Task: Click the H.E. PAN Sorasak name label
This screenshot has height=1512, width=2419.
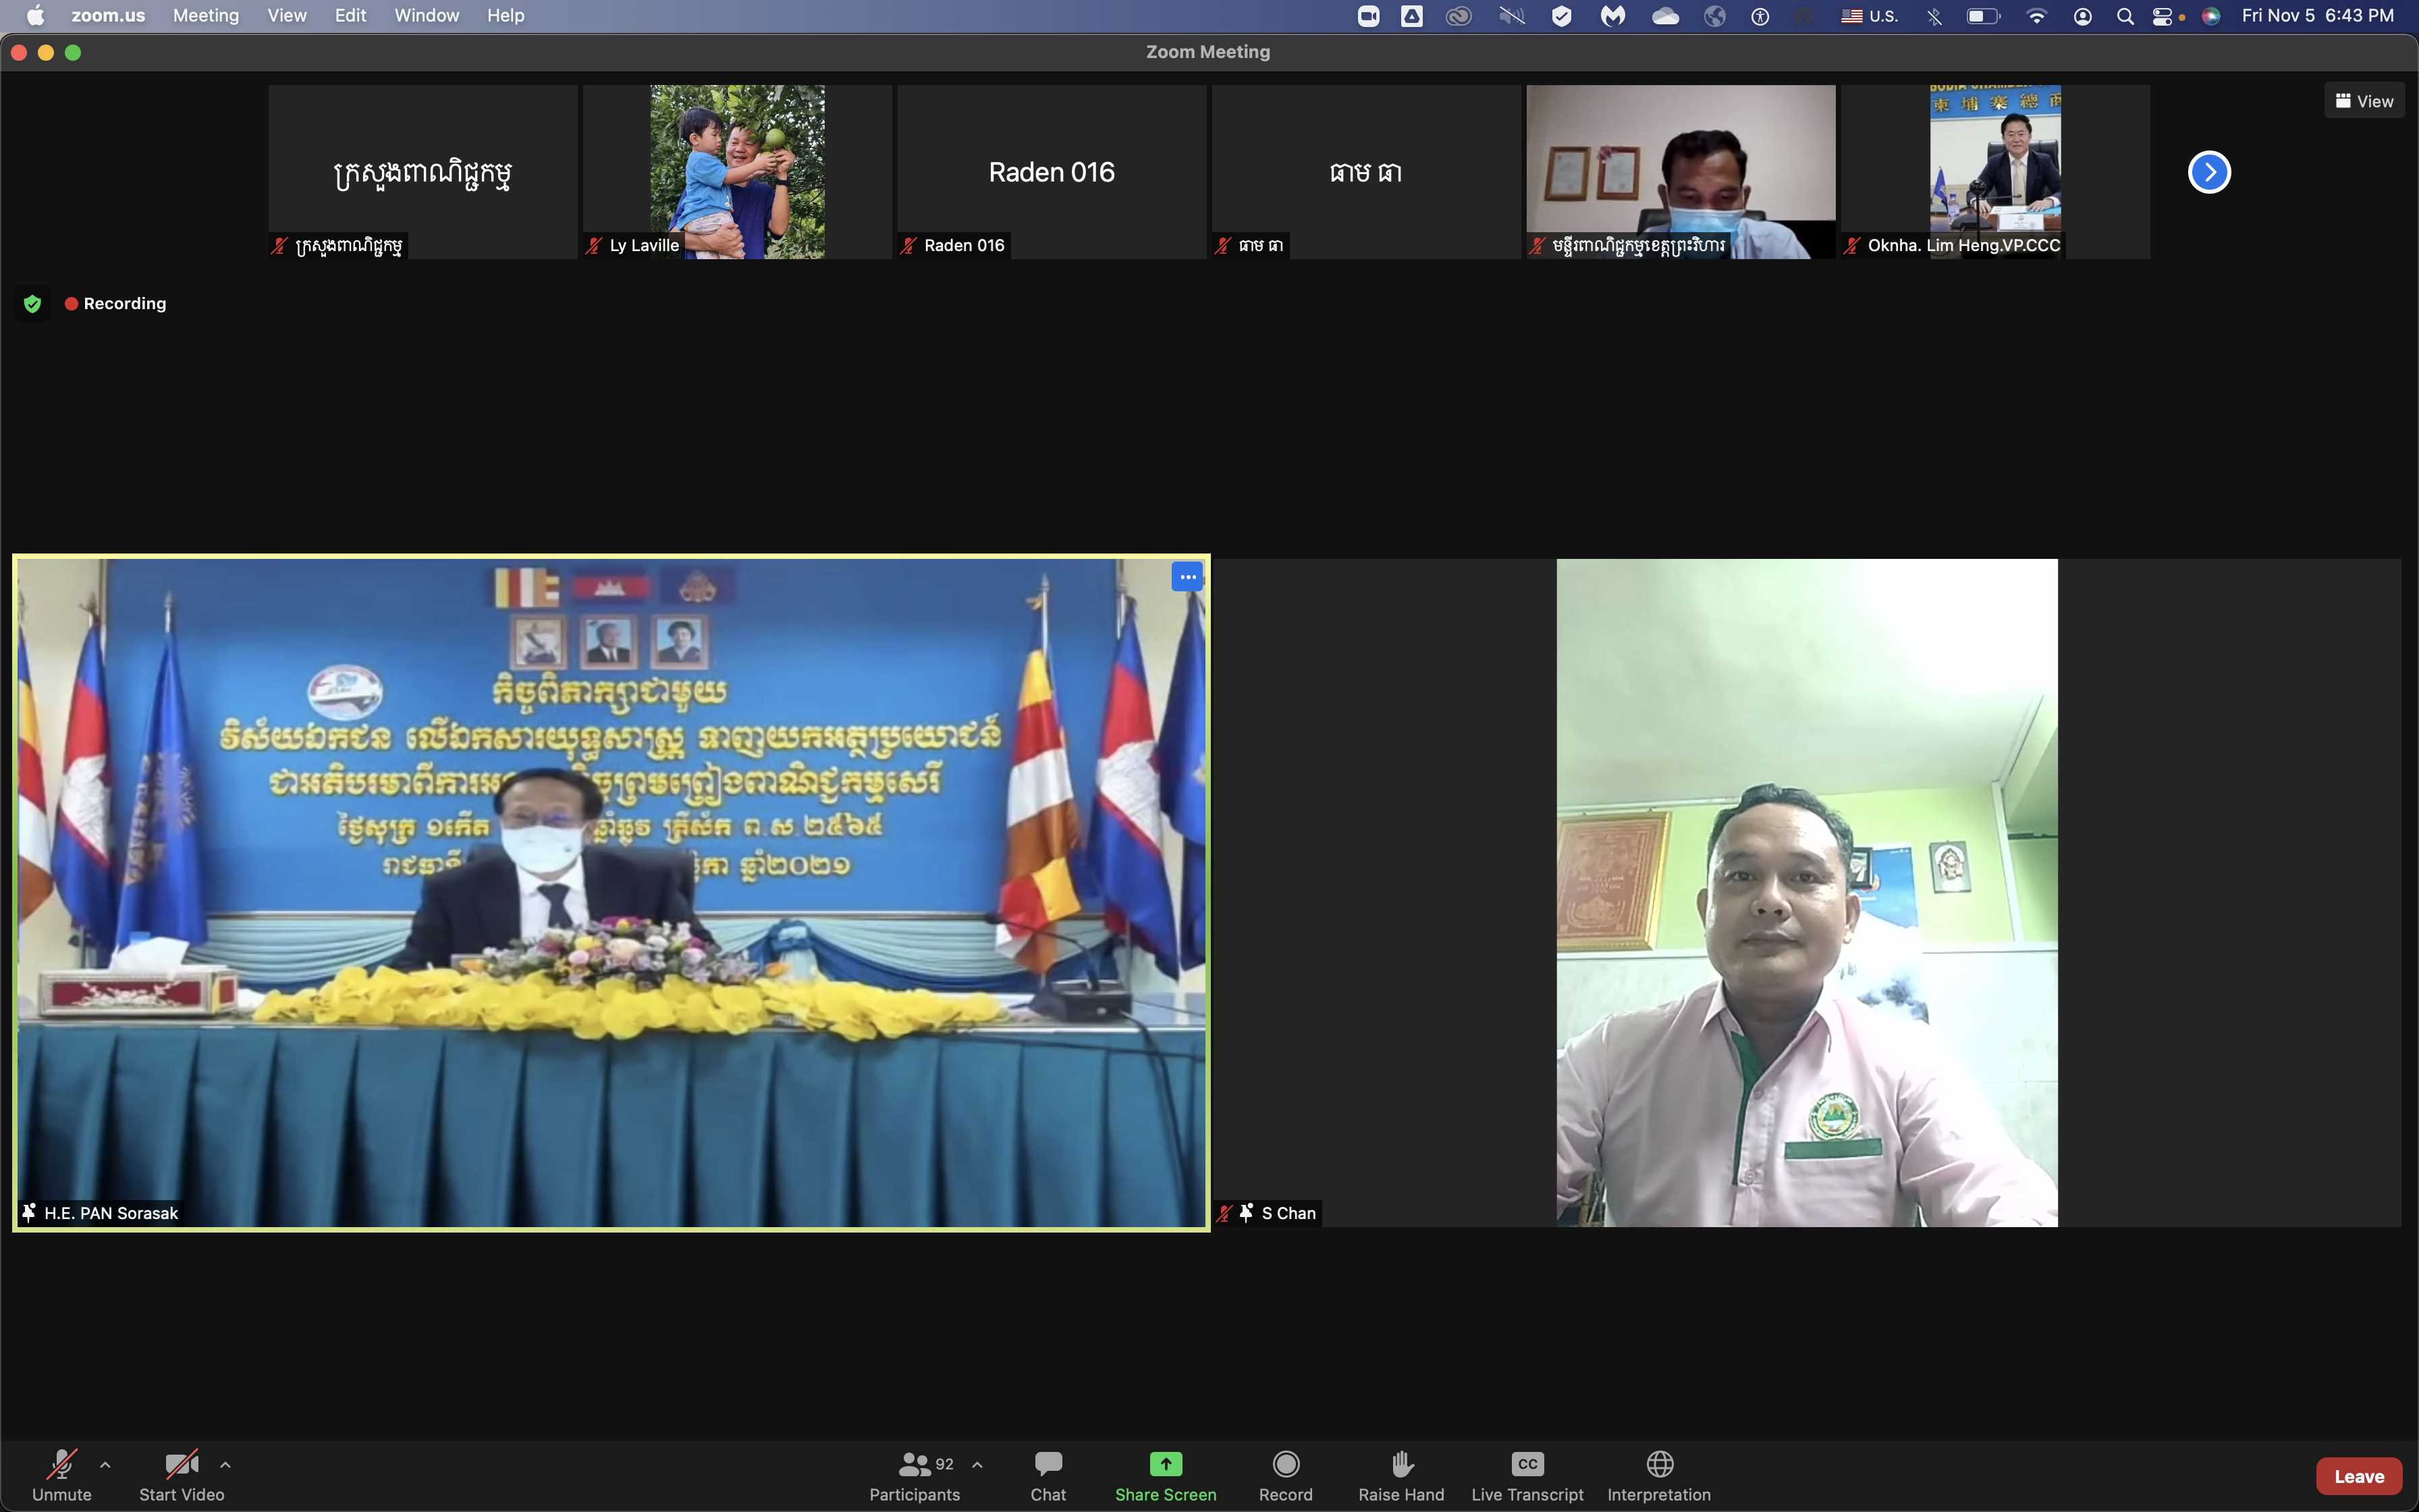Action: click(111, 1213)
